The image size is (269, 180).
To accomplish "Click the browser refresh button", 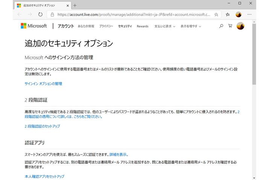I will tap(40, 14).
